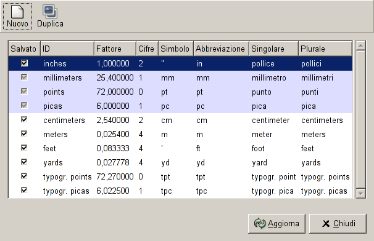Sort by the Fattore column header

coord(115,49)
